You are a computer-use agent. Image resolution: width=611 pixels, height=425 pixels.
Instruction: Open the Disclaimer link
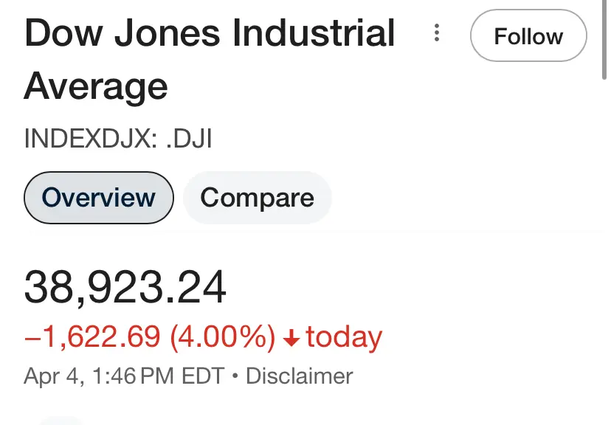pyautogui.click(x=299, y=376)
